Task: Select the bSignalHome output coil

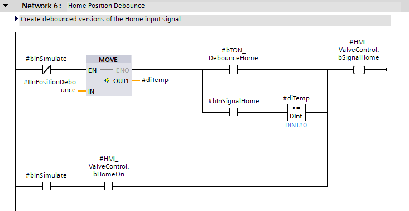Action: pyautogui.click(x=359, y=70)
